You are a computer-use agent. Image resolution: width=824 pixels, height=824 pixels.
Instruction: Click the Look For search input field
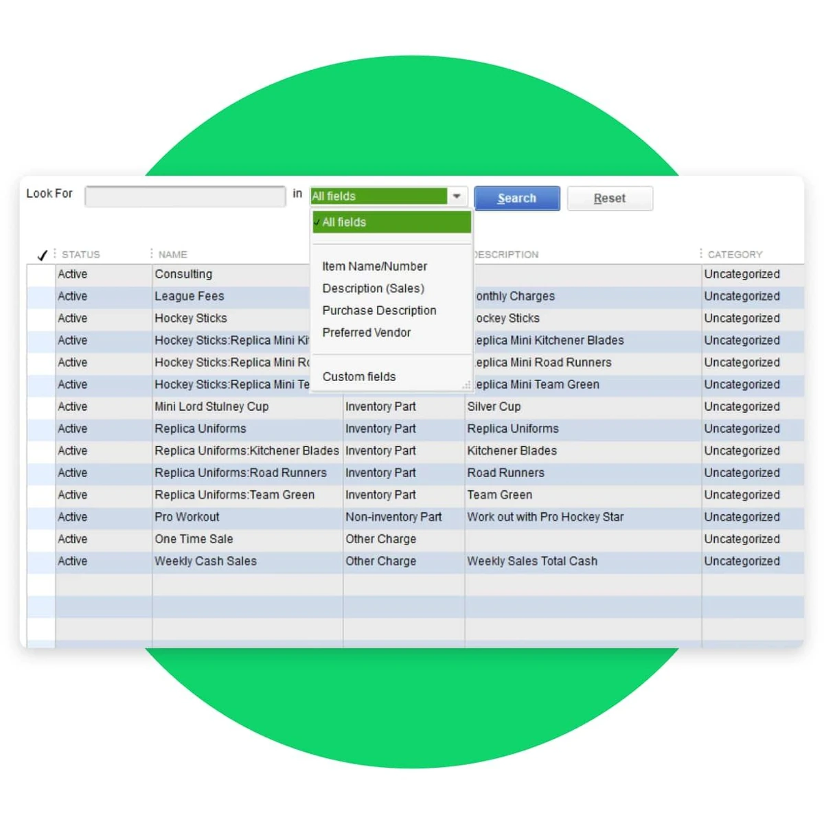(x=185, y=196)
